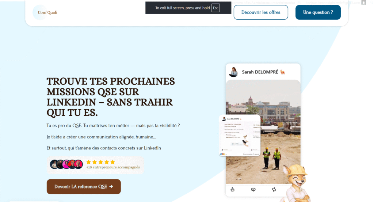Click the fifth gold star rating
Screen dimensions: 374x202
point(112,162)
